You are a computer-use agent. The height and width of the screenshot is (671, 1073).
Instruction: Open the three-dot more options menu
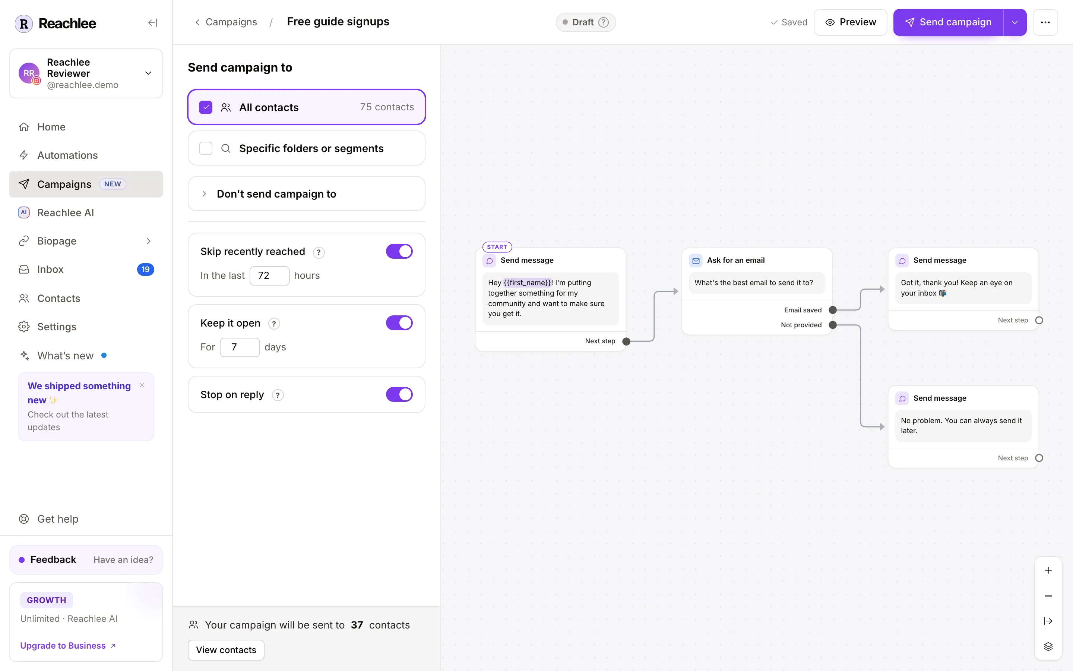[x=1045, y=22]
